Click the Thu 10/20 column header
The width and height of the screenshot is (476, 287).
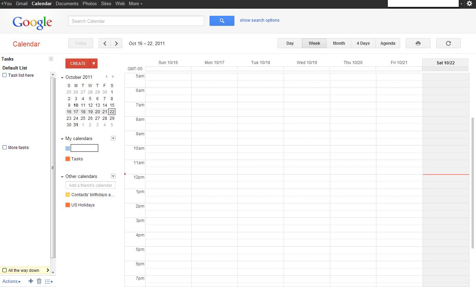[x=353, y=63]
